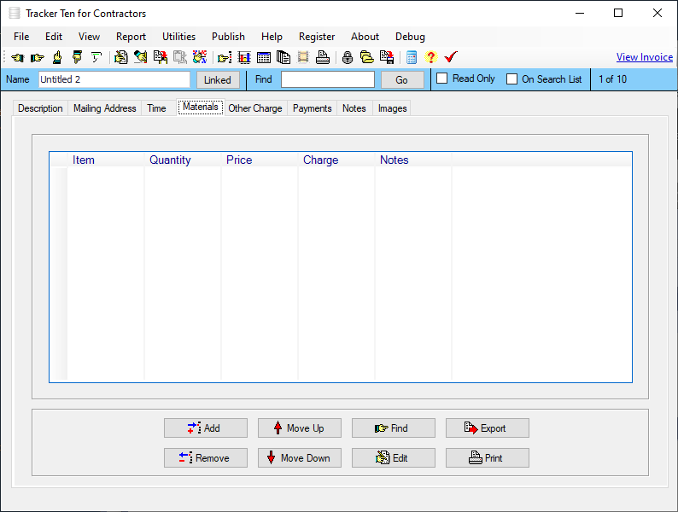
Task: Switch to the Notes tab
Action: tap(354, 108)
